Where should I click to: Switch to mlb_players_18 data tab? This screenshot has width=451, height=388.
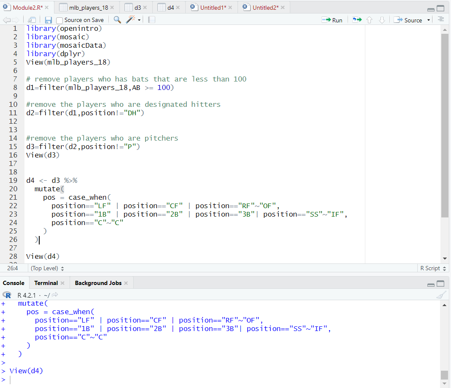(x=88, y=8)
